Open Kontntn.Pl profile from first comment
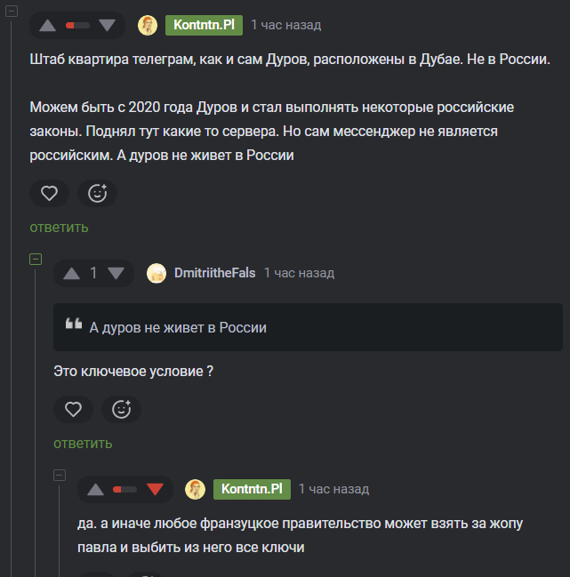The height and width of the screenshot is (577, 570). click(204, 25)
